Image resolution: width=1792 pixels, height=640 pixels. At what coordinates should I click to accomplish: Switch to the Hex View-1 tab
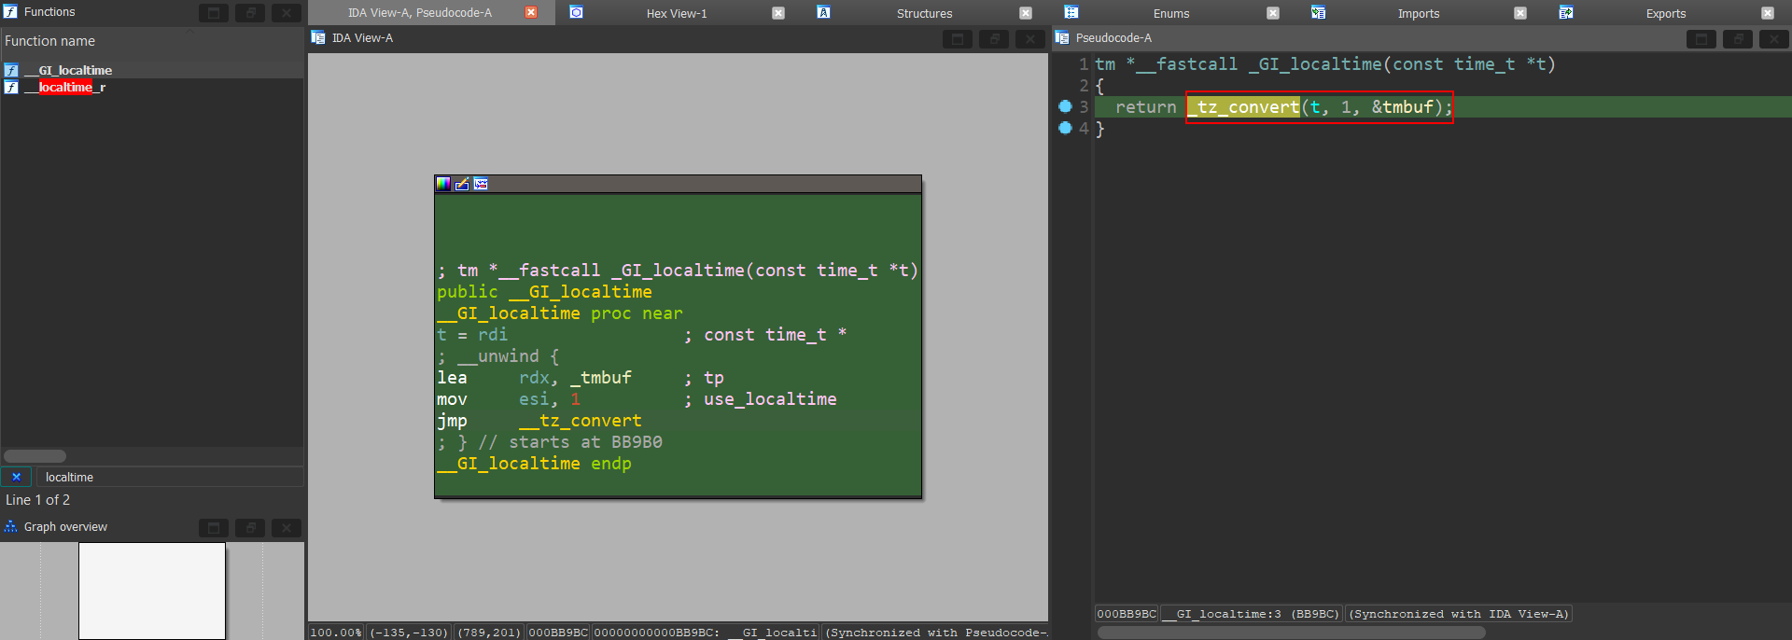tap(676, 13)
